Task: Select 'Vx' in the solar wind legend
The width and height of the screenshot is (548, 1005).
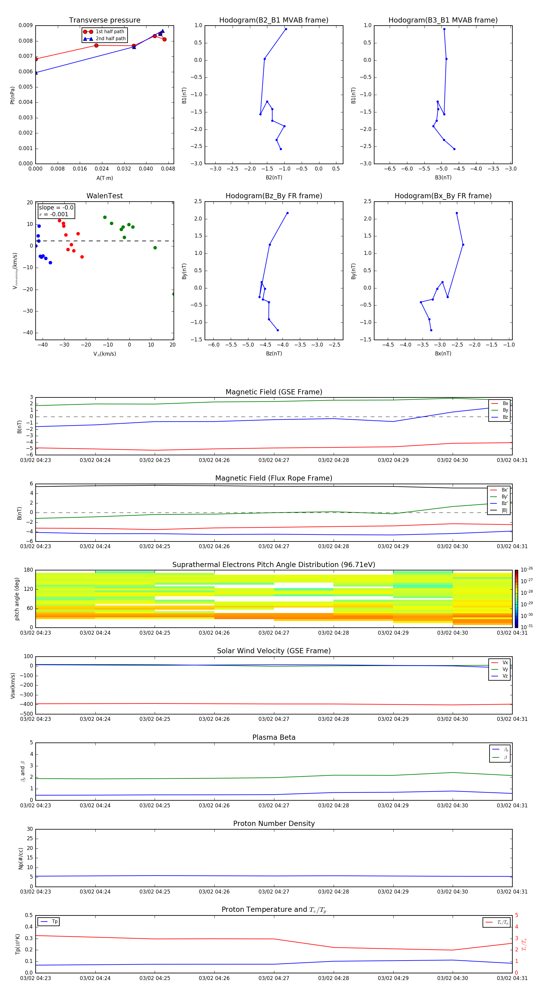Action: [500, 663]
